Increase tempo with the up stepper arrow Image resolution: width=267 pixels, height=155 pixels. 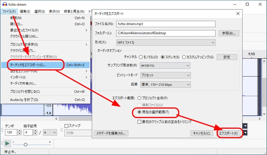click(19, 131)
